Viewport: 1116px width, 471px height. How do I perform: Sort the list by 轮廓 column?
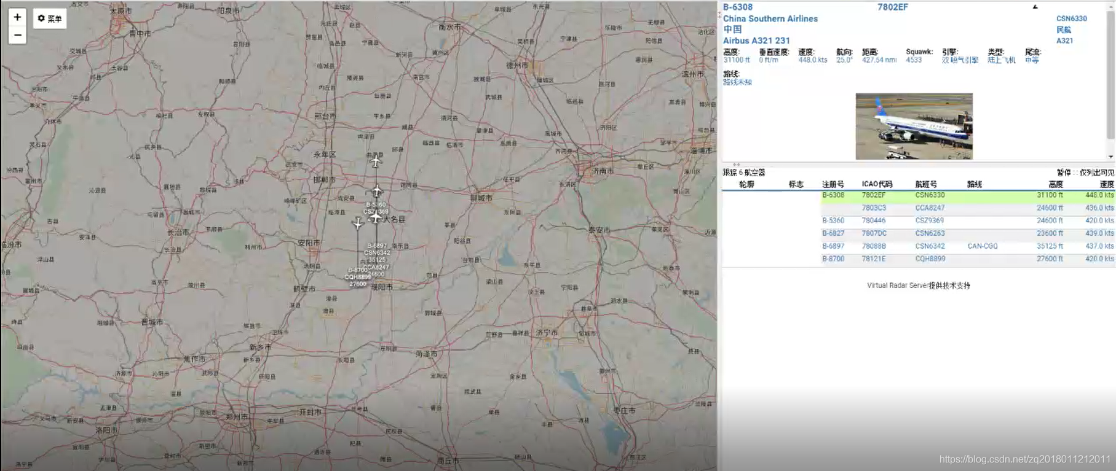pos(746,184)
